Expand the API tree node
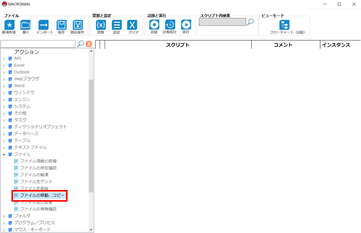This screenshot has width=361, height=233. [x=4, y=58]
